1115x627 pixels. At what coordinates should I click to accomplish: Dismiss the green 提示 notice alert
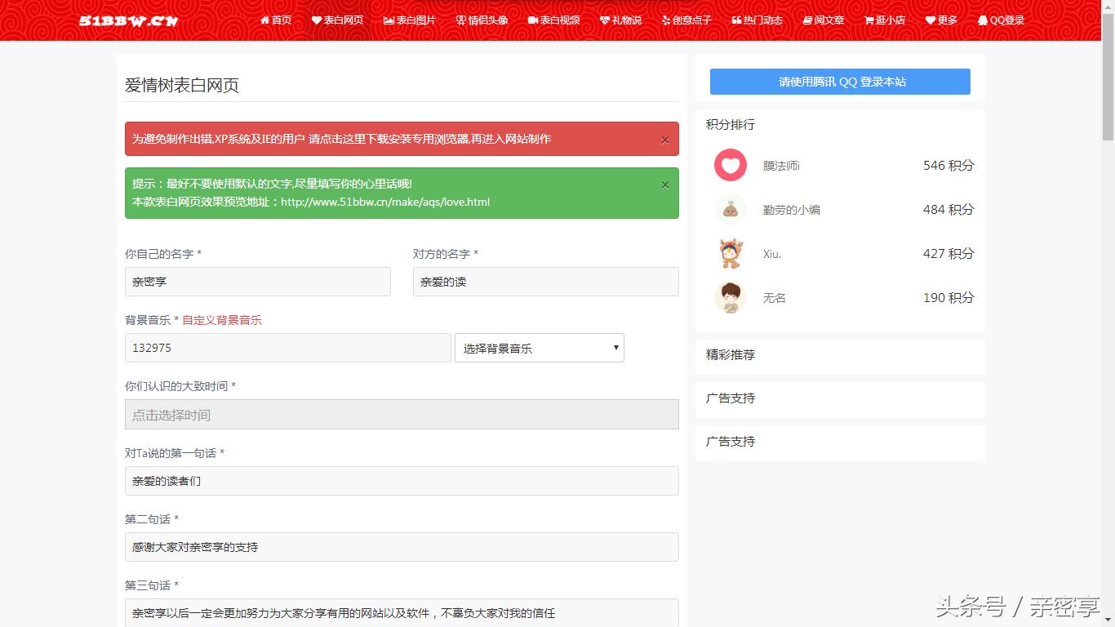coord(665,185)
